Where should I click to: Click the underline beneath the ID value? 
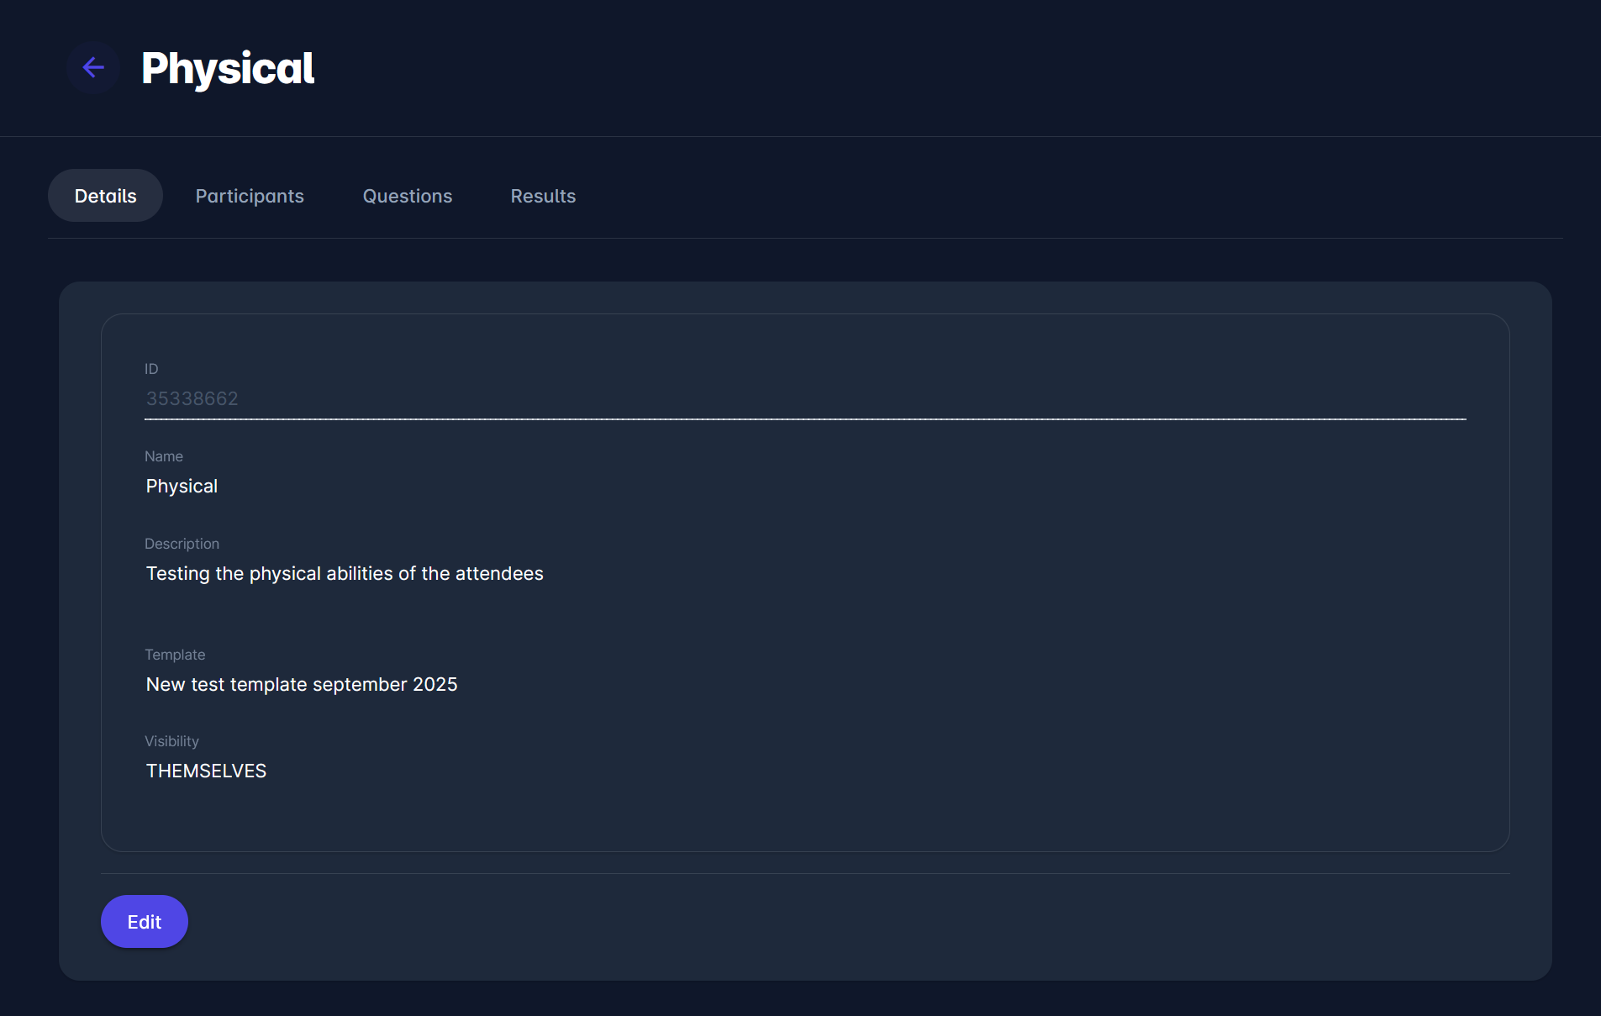point(805,419)
